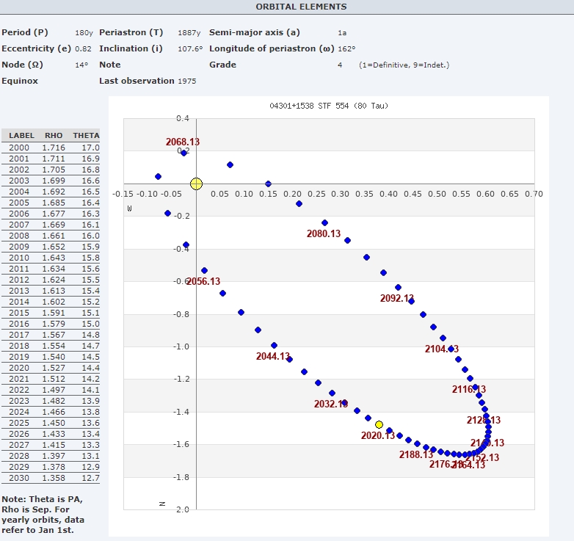Image resolution: width=574 pixels, height=541 pixels.
Task: Click the 2056.13 epoch label
Action: (203, 281)
